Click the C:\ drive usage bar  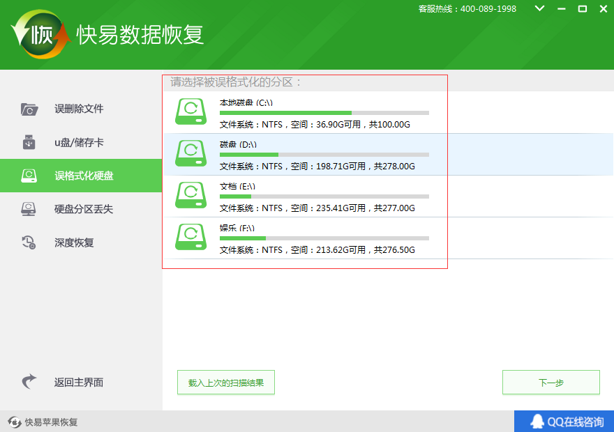[324, 113]
